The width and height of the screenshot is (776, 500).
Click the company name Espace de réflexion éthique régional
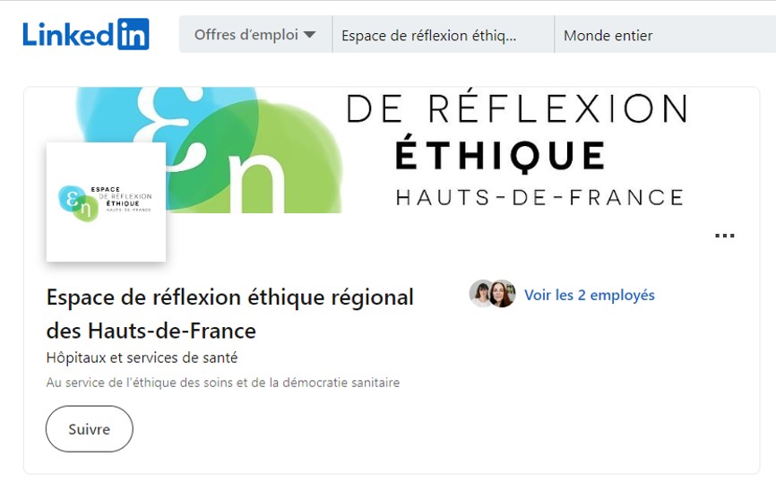point(229,314)
